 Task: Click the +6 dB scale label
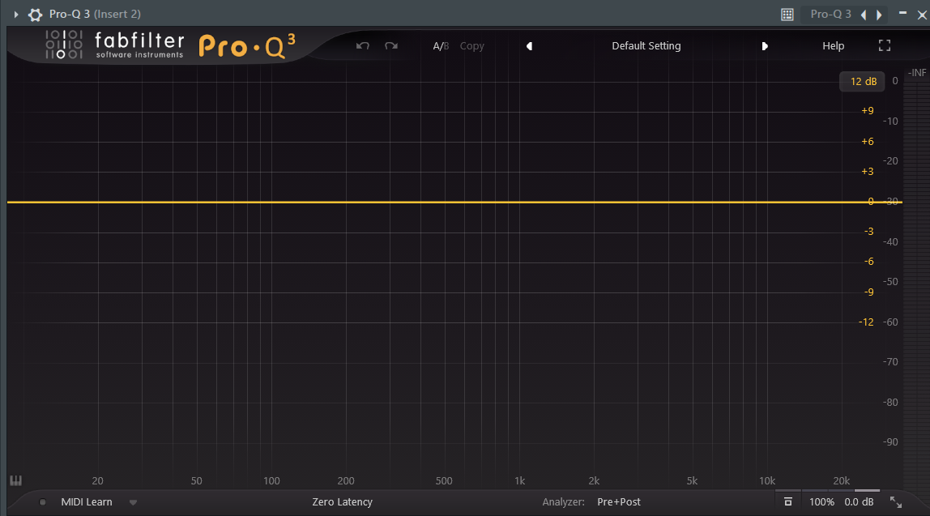click(867, 141)
